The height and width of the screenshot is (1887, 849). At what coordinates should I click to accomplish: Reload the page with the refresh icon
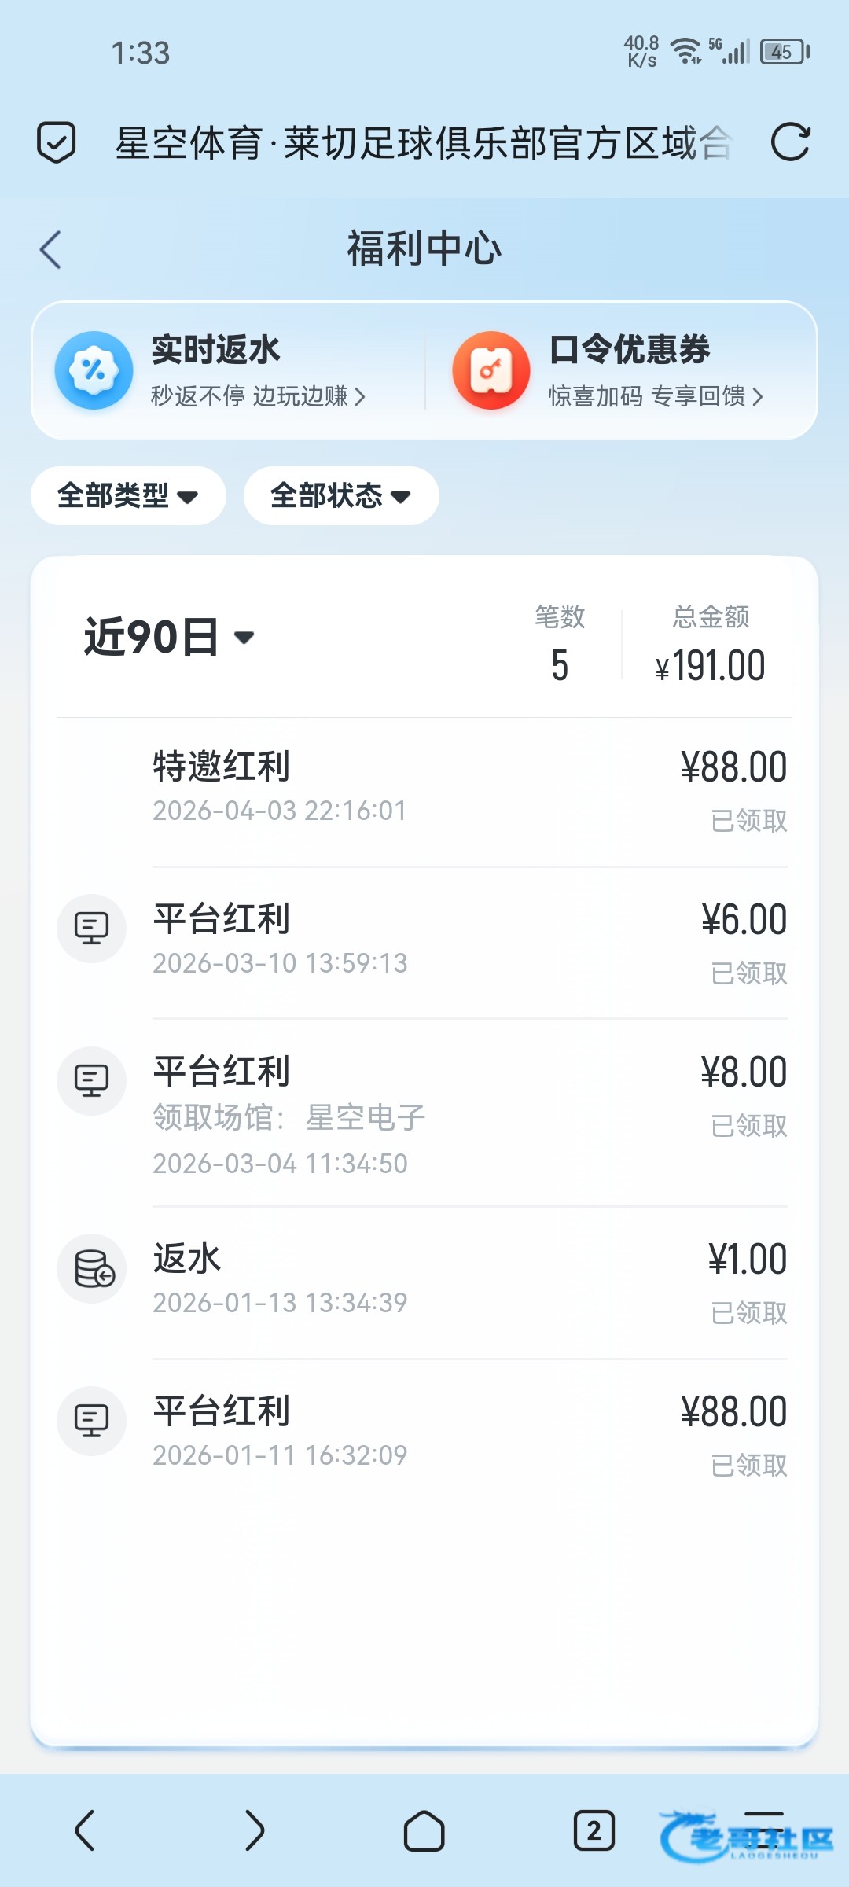[x=790, y=142]
